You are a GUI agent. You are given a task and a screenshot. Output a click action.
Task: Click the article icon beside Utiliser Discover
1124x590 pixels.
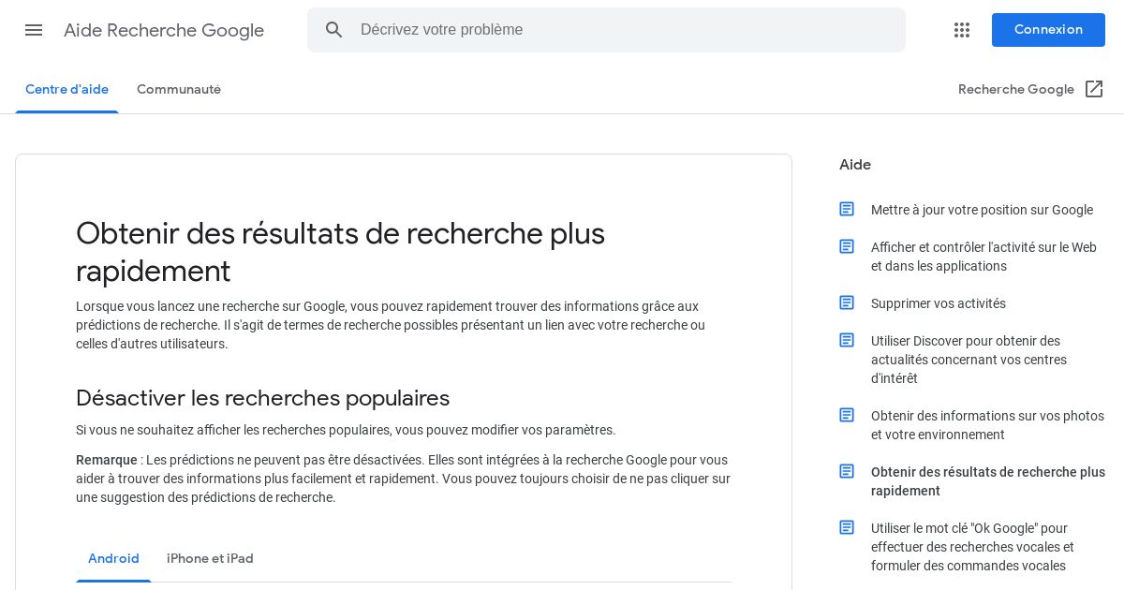pos(847,340)
